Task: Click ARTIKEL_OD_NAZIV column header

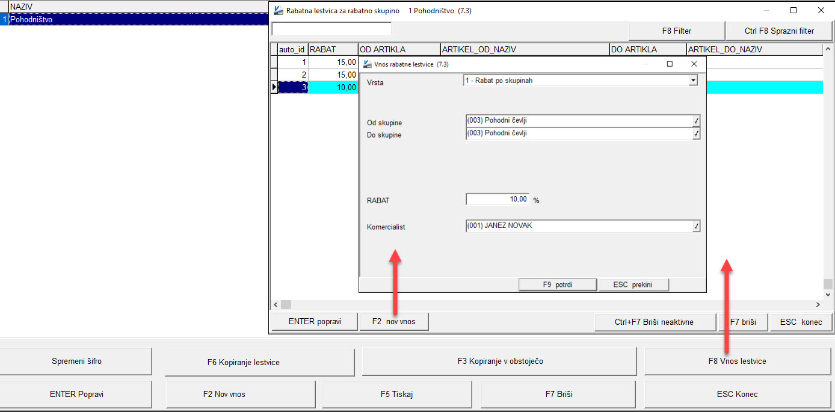Action: [525, 49]
